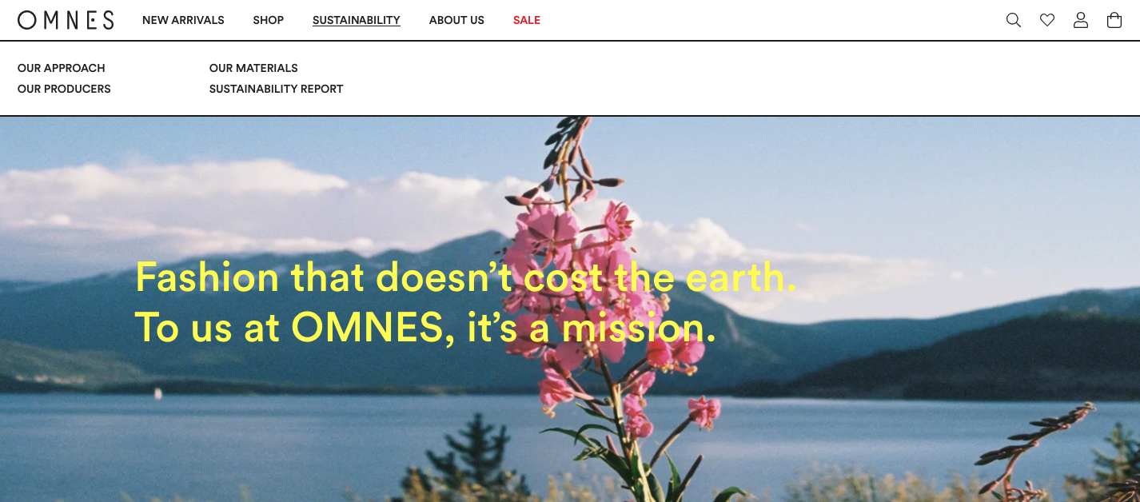Visit the Our Producers page
The image size is (1140, 502).
64,89
